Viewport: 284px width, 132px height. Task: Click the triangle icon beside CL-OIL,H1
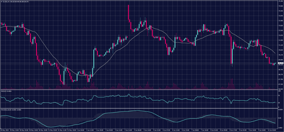1,2
